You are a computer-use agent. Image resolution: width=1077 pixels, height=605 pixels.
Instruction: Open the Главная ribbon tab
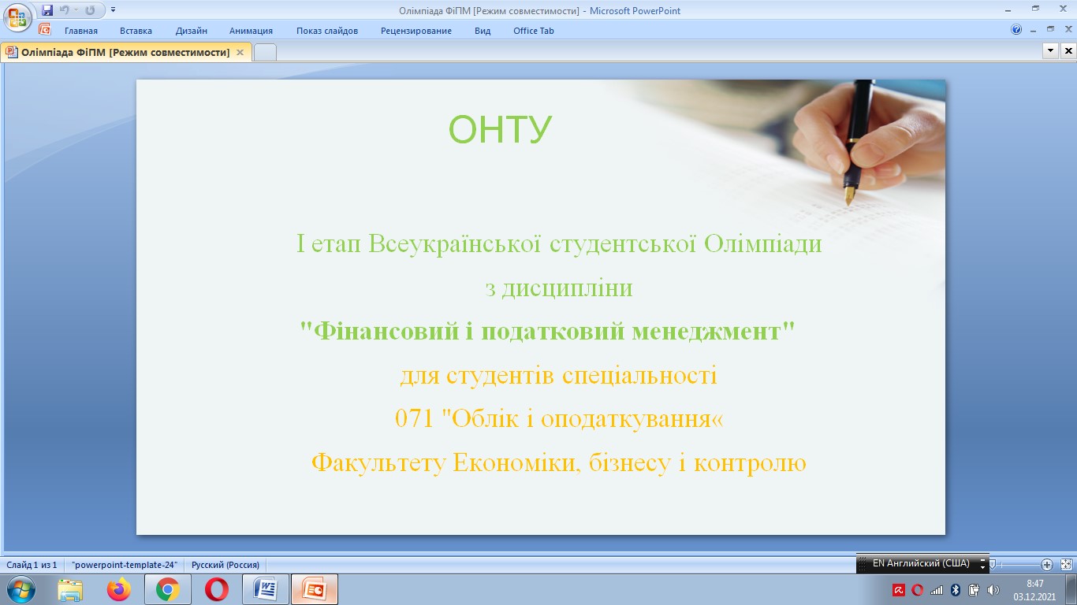pyautogui.click(x=81, y=31)
